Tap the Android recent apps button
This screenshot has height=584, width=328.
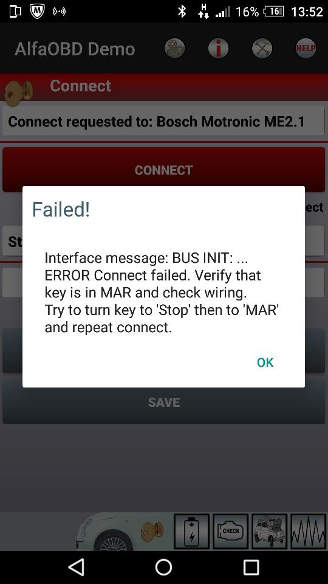coord(251,568)
